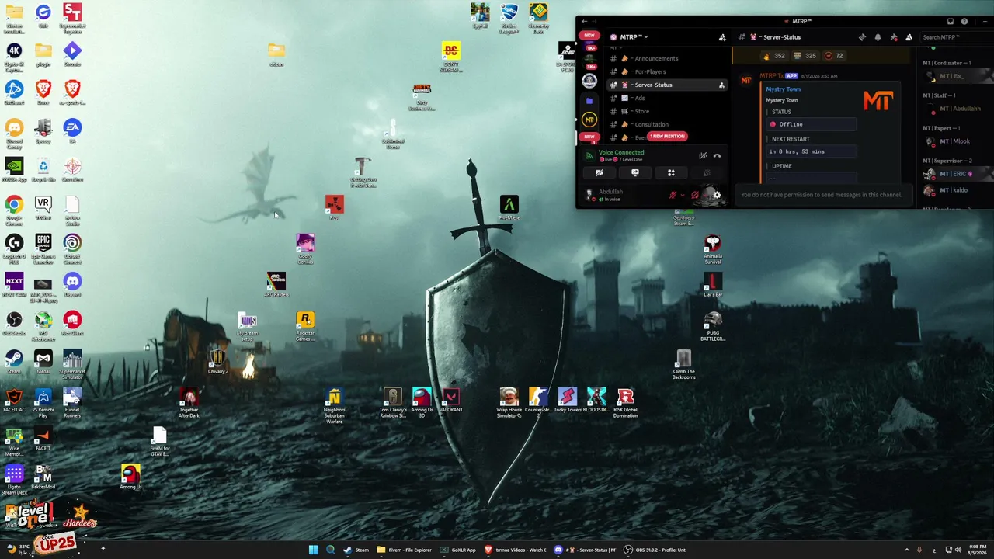Show pinned messages in Server-Status channel
This screenshot has width=994, height=559.
[893, 37]
